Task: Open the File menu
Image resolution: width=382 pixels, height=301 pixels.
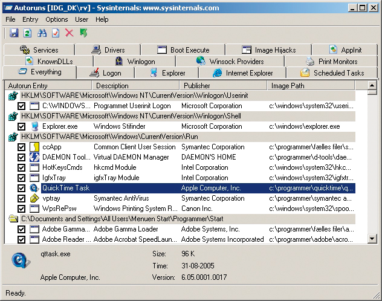Action: [x=10, y=19]
